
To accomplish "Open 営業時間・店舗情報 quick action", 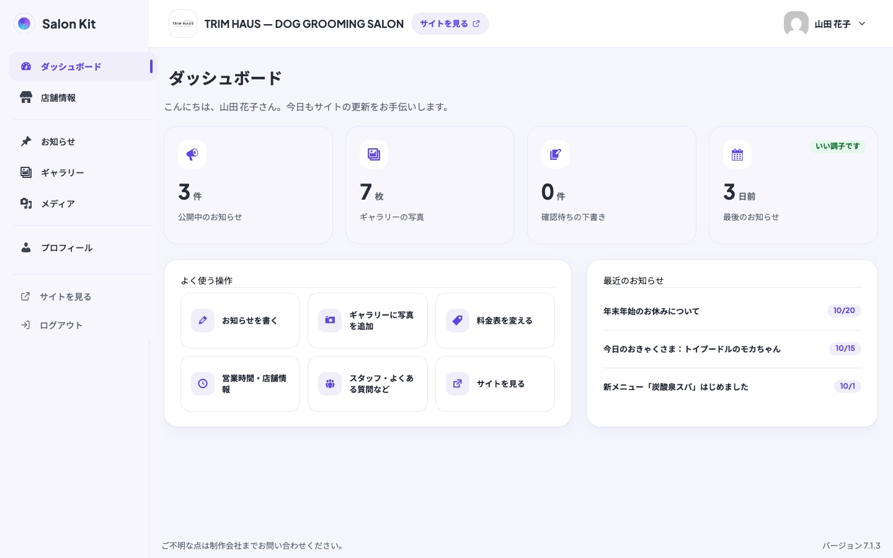I will 240,384.
